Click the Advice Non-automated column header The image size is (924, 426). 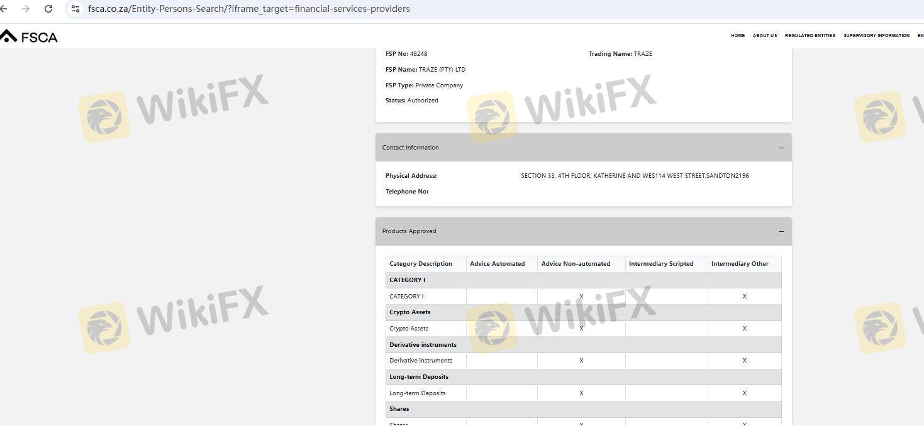click(576, 264)
